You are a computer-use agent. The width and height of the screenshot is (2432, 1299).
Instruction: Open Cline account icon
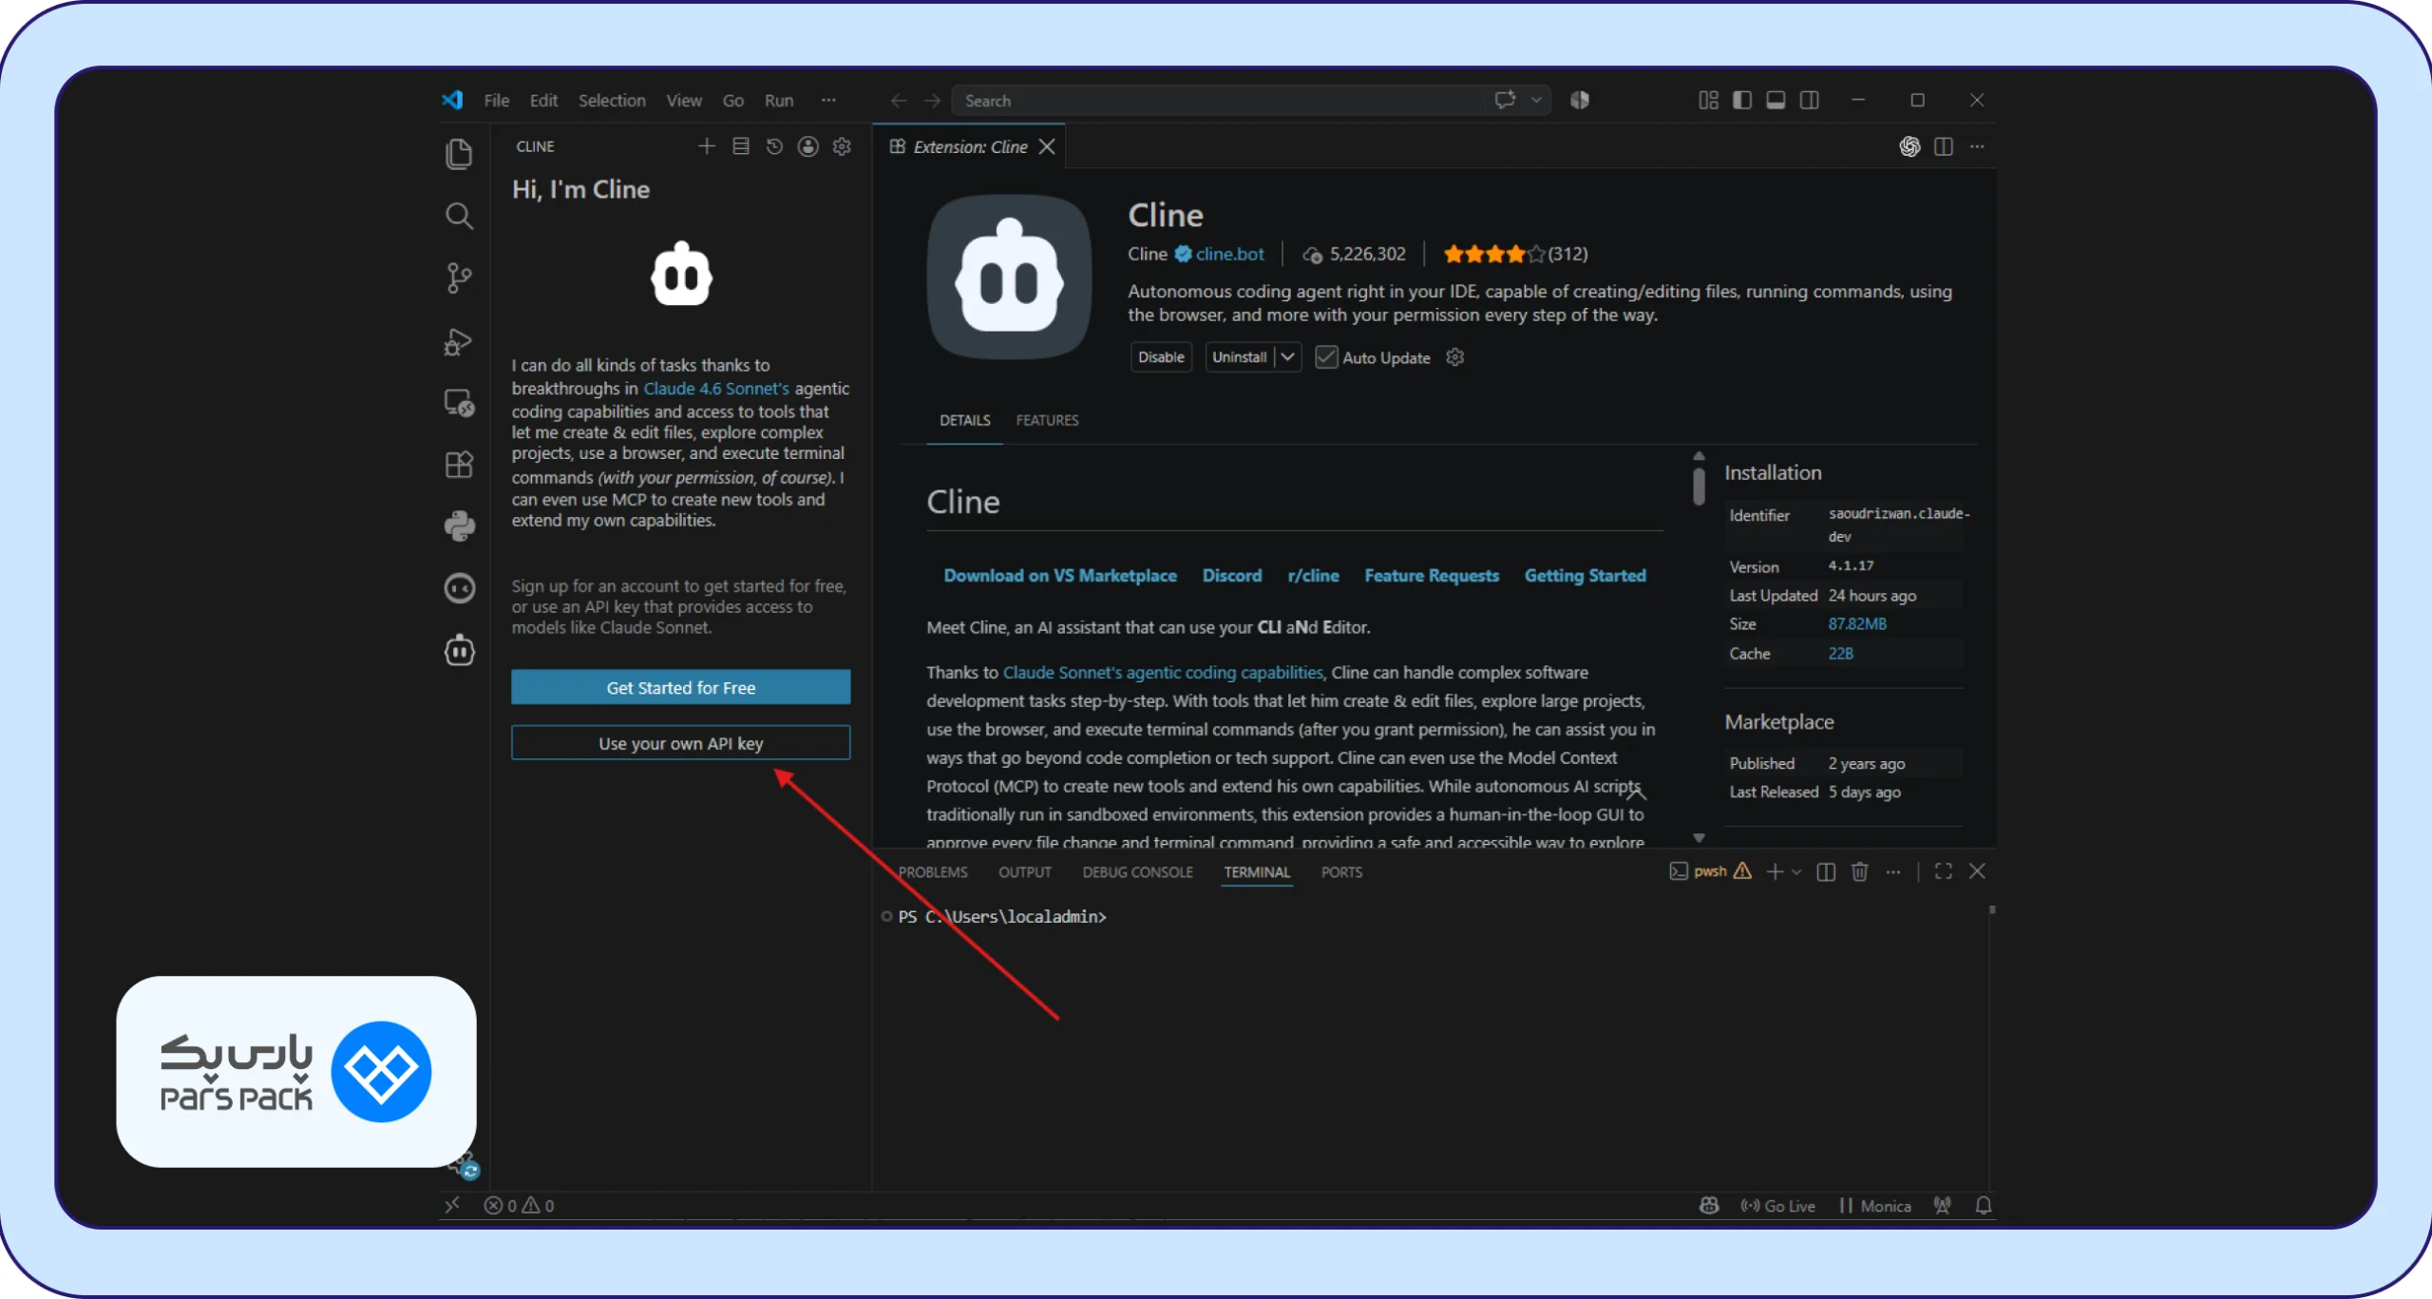(807, 146)
